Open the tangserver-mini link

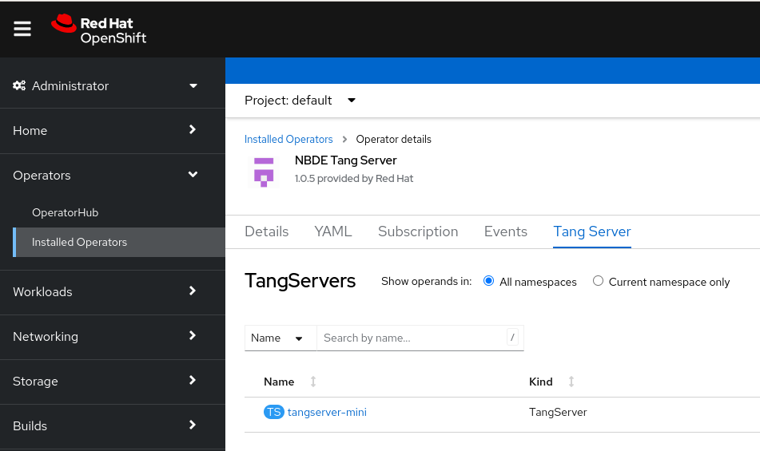327,413
